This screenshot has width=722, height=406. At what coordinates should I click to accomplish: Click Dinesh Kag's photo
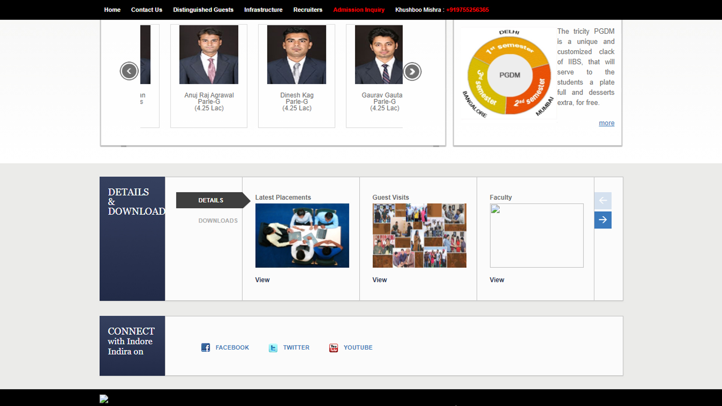pyautogui.click(x=297, y=55)
